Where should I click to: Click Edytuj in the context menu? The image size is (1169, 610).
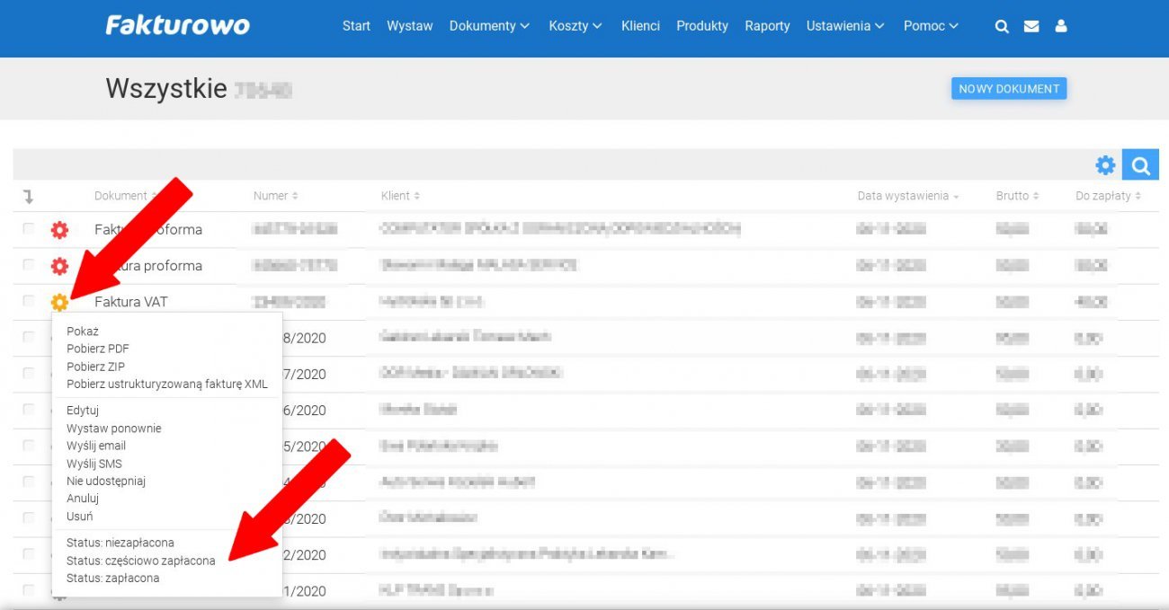click(x=83, y=411)
